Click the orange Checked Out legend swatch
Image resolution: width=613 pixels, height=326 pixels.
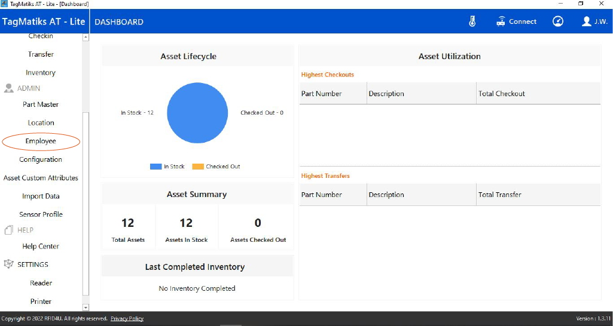(197, 167)
